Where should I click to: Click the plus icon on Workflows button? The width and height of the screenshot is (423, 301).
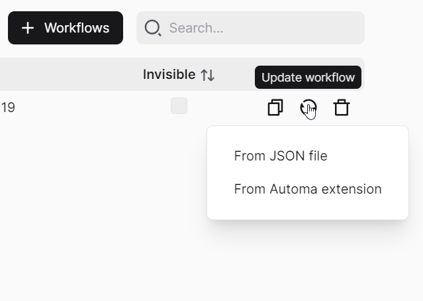click(28, 28)
